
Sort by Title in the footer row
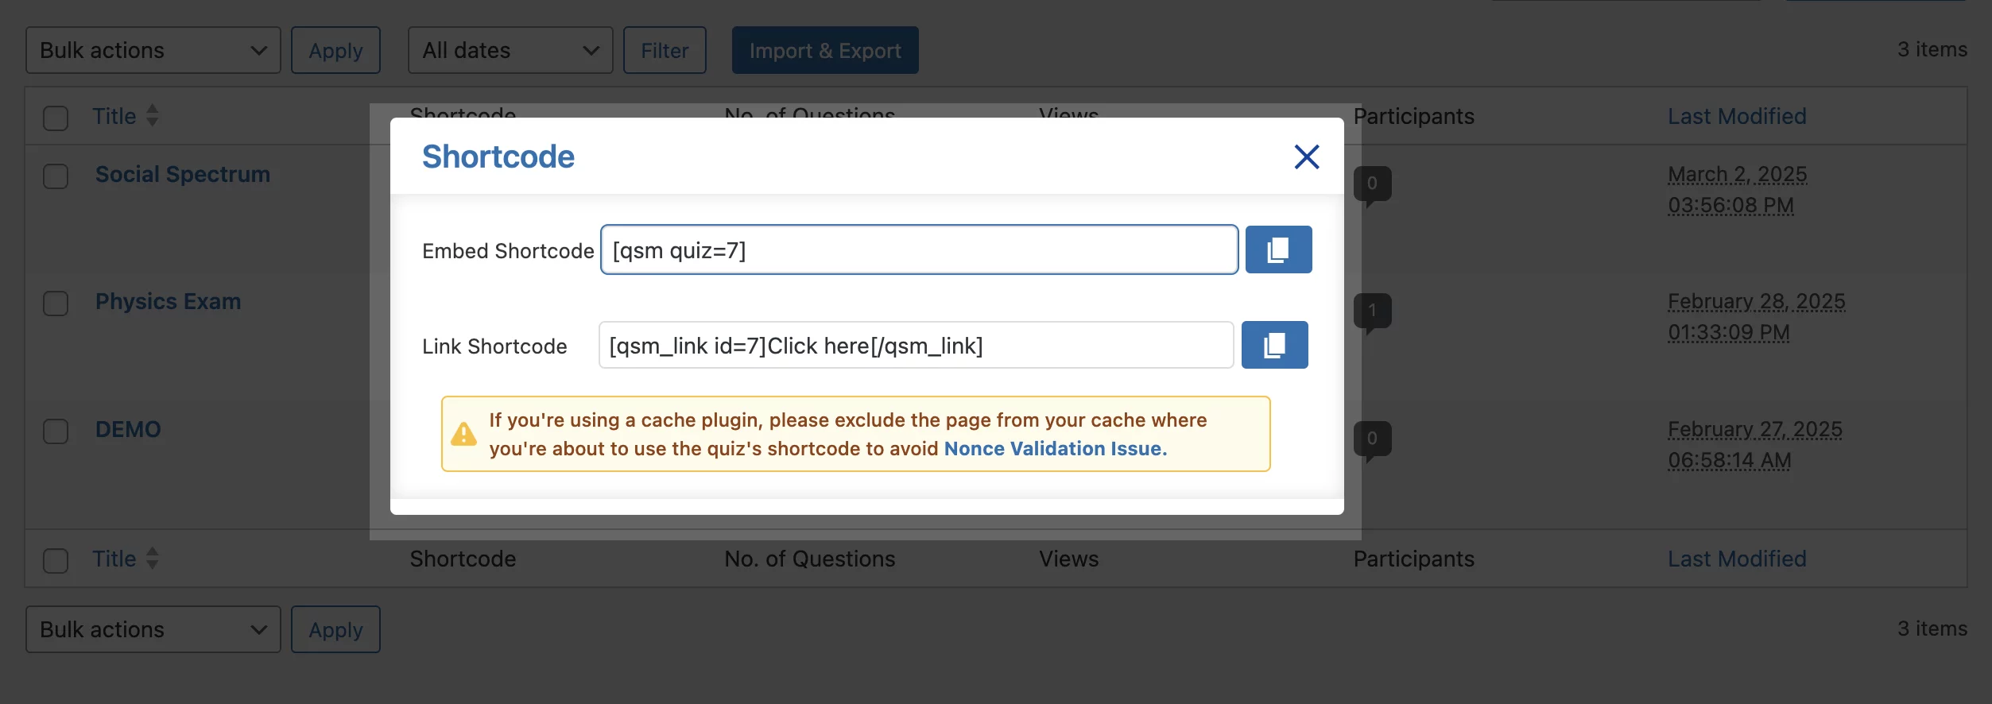tap(114, 559)
